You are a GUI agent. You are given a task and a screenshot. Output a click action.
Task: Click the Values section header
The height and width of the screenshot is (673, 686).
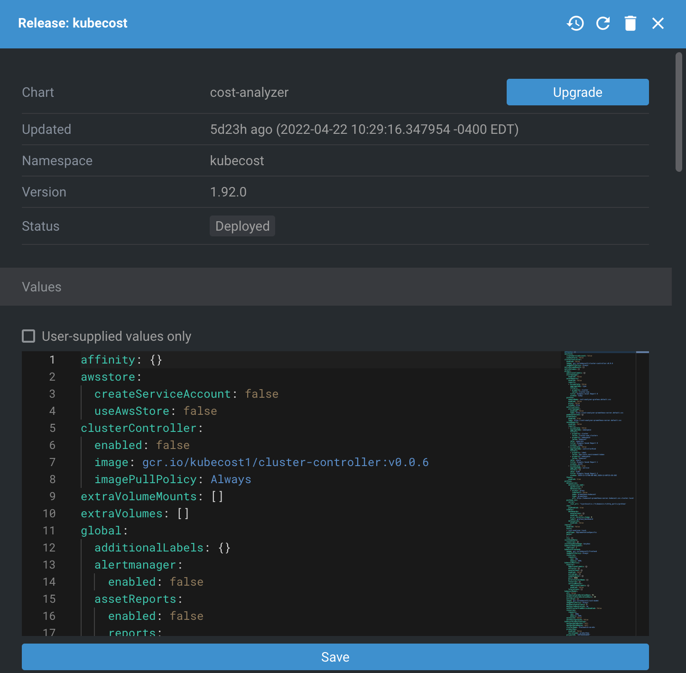click(336, 287)
